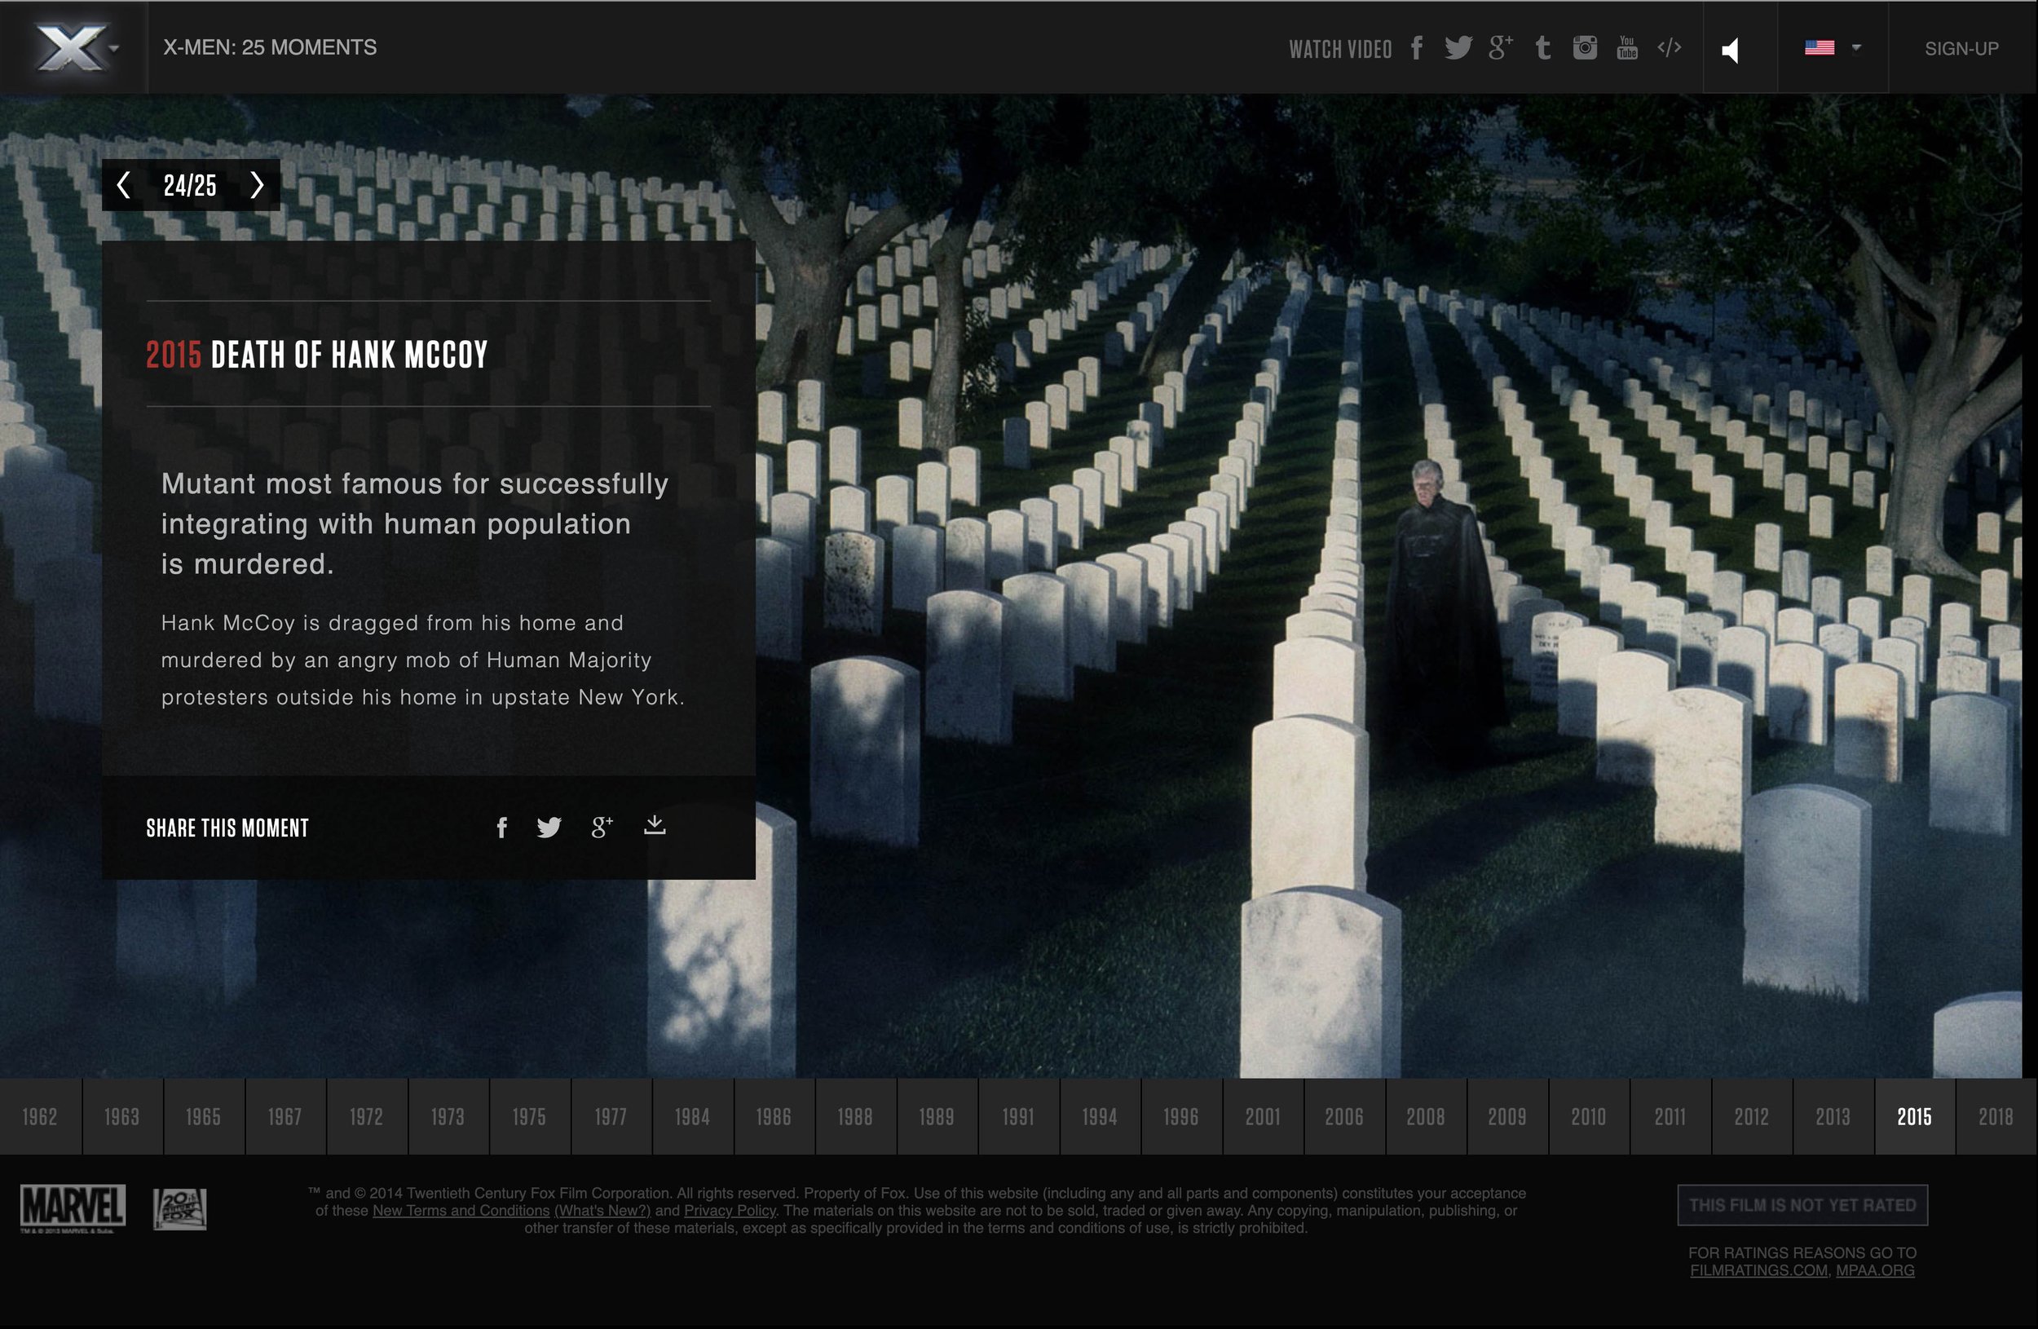
Task: Jump to 1977 on timeline
Action: pyautogui.click(x=611, y=1117)
